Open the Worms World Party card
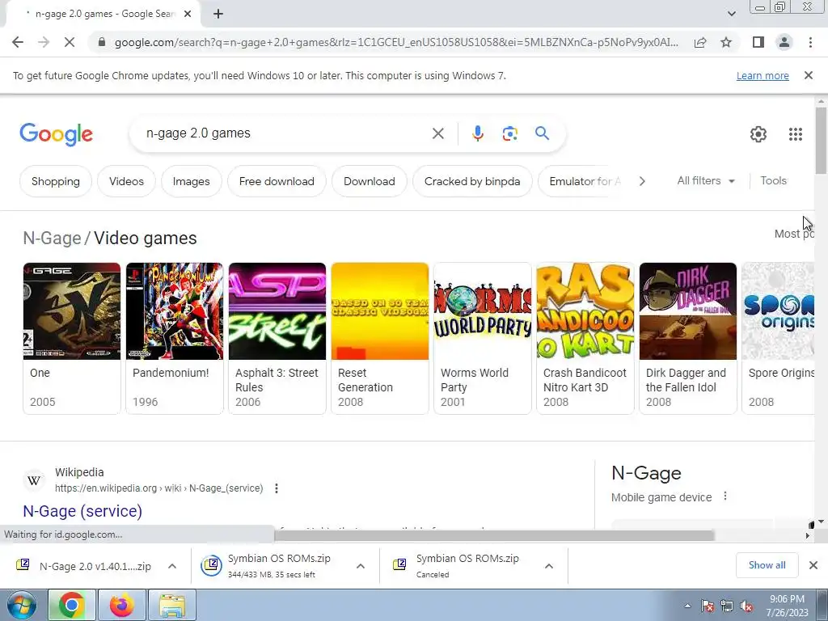The image size is (828, 621). pyautogui.click(x=483, y=338)
